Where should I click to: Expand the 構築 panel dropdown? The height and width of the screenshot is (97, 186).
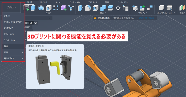(182, 13)
